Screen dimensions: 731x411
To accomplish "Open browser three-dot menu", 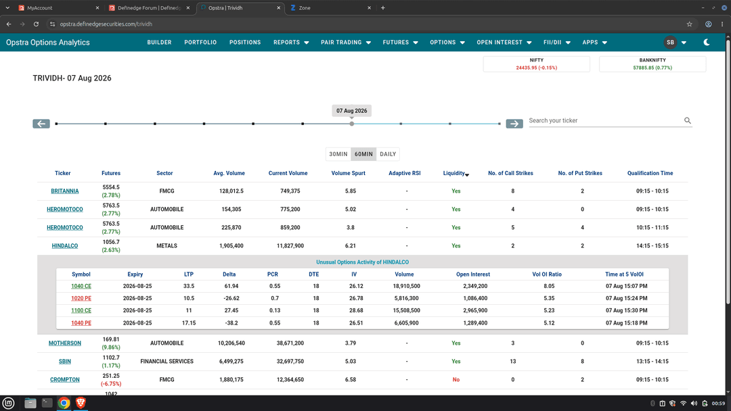I will (722, 24).
